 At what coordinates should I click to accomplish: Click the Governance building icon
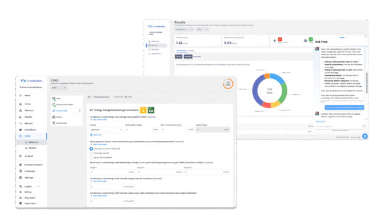pyautogui.click(x=54, y=123)
